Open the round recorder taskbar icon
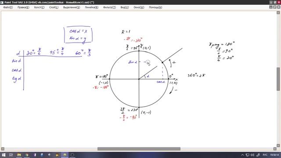This screenshot has height=158, width=281. 72,155
